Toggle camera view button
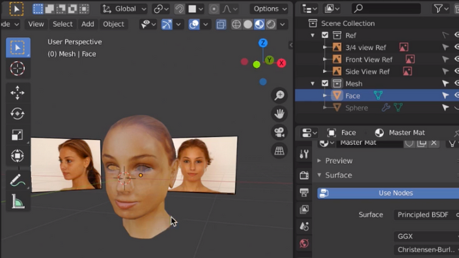Screen dimensions: 459x258 click(x=279, y=132)
